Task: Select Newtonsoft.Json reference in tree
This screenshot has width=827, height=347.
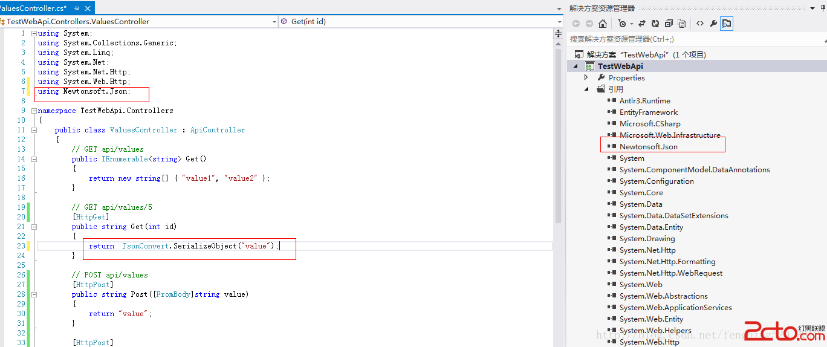Action: click(x=648, y=146)
